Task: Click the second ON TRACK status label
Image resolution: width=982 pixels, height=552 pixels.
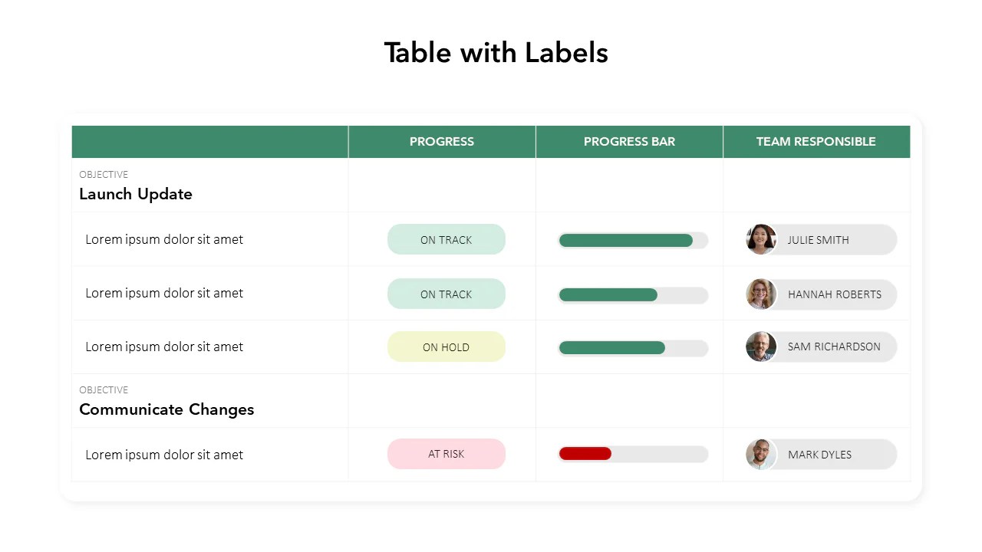Action: click(446, 294)
